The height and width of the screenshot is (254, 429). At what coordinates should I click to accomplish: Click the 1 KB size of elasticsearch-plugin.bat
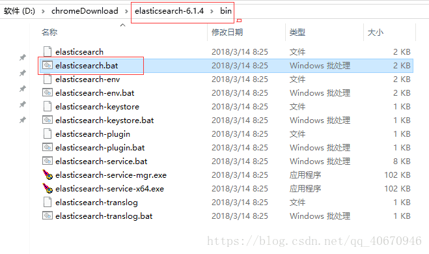pos(402,148)
